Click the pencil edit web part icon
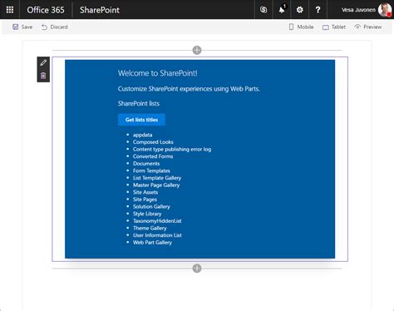The width and height of the screenshot is (394, 311). click(43, 62)
